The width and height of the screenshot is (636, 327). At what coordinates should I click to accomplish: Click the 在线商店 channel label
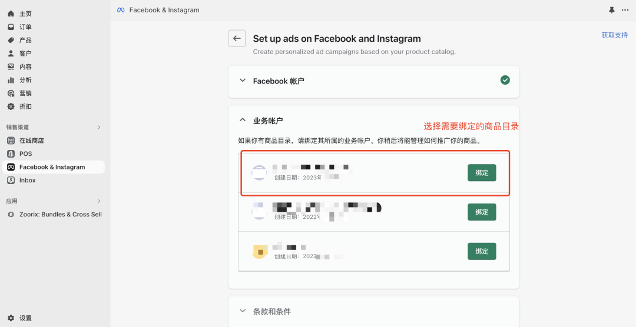pos(32,141)
